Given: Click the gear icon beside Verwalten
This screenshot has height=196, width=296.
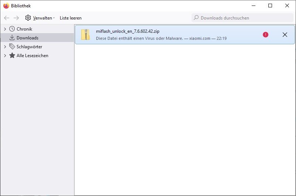Looking at the screenshot, I should click(x=28, y=18).
